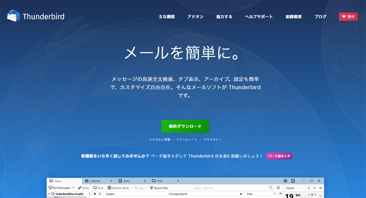Open ヘルプサポート in the navigation

[259, 16]
